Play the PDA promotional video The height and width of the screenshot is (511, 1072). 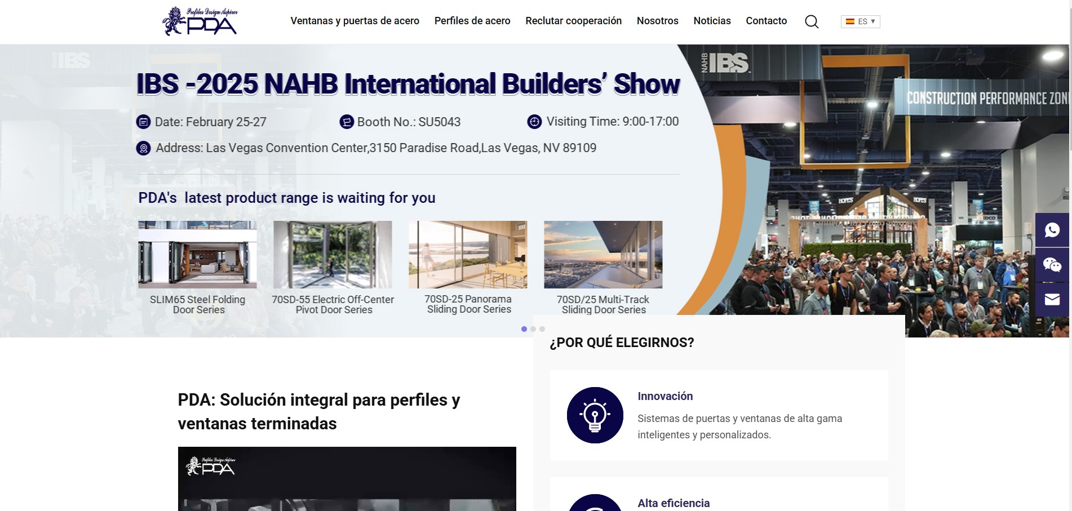[347, 479]
